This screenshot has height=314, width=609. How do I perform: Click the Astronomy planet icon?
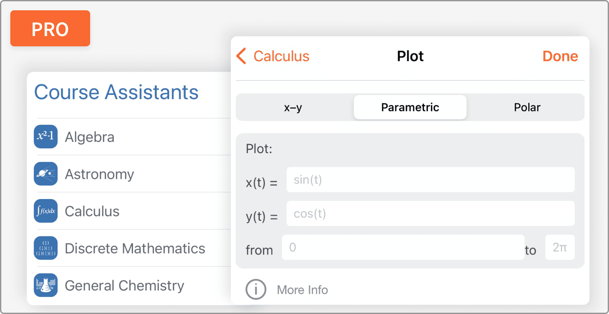click(45, 174)
